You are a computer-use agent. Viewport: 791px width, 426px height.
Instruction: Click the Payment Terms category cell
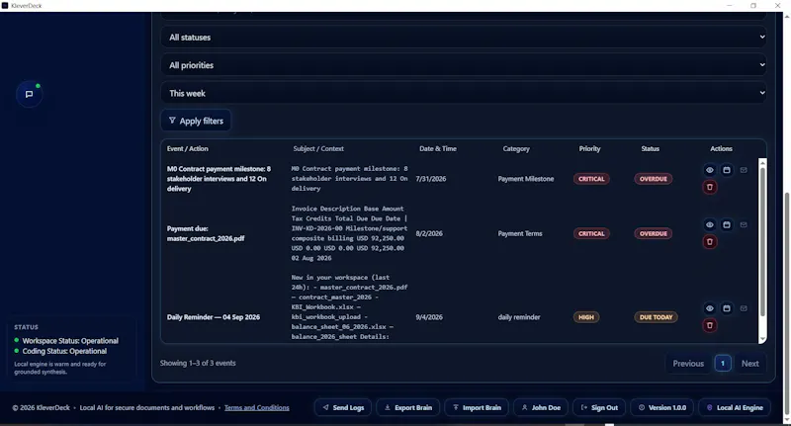coord(520,234)
